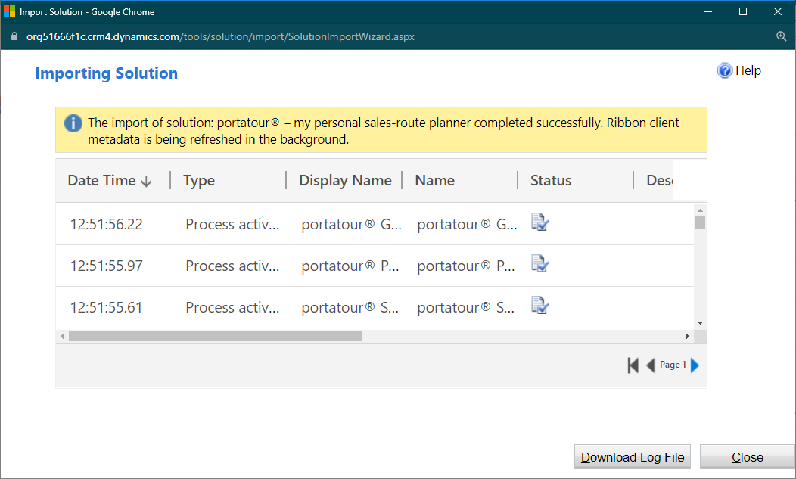
Task: Click the info icon in the yellow banner
Action: coord(73,123)
